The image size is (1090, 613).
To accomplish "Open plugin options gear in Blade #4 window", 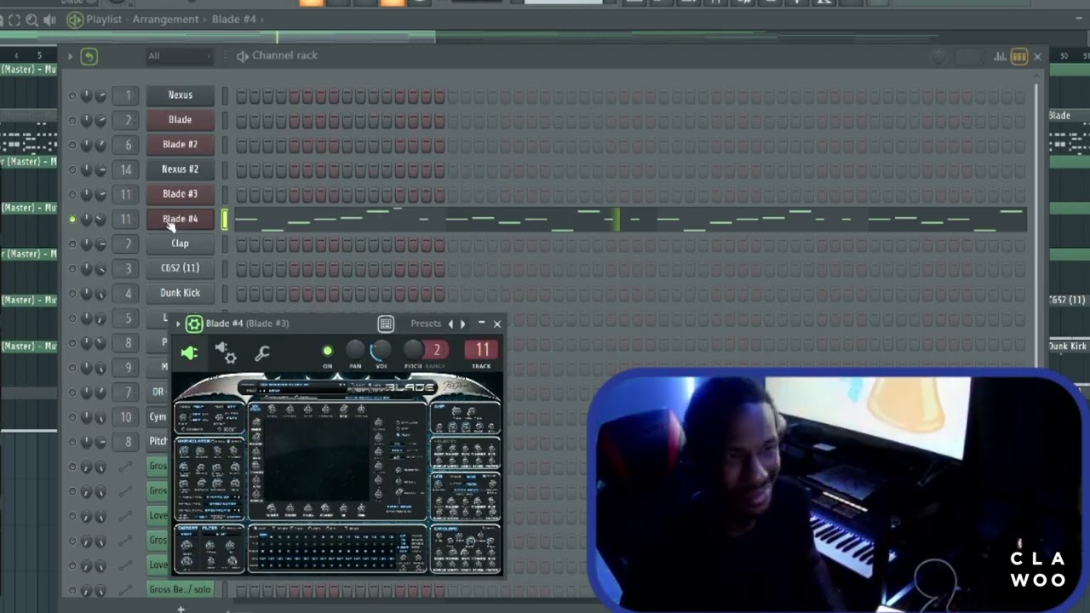I will (x=194, y=324).
